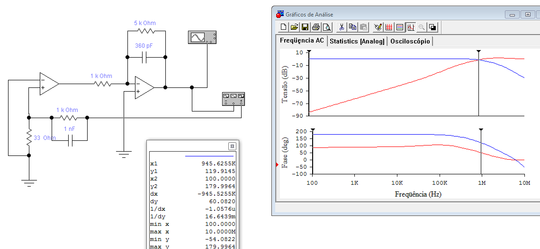Open Print Preview from the toolbar
This screenshot has height=249, width=540.
326,27
